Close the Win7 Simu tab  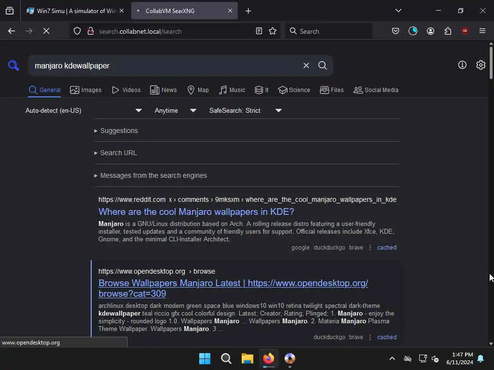tap(122, 11)
